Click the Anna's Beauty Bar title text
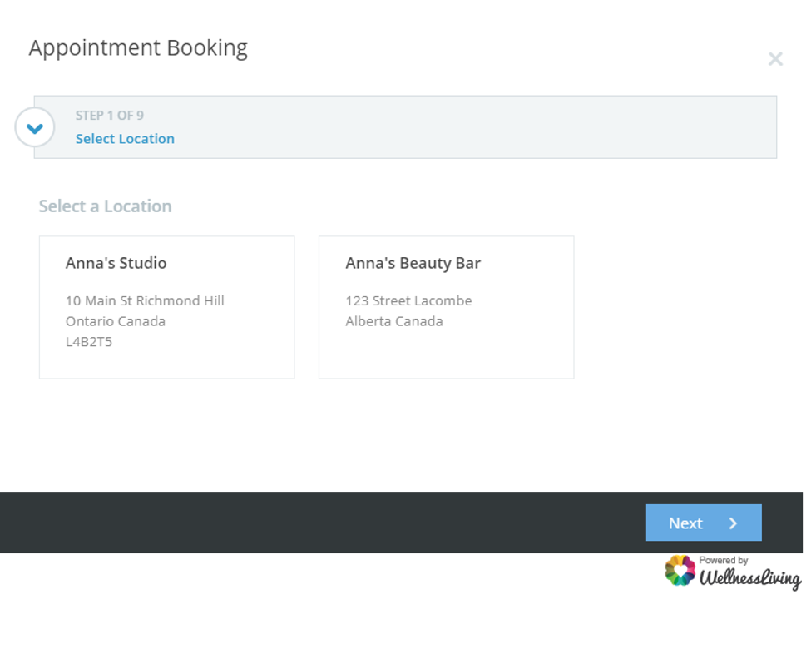The image size is (811, 664). pos(413,263)
